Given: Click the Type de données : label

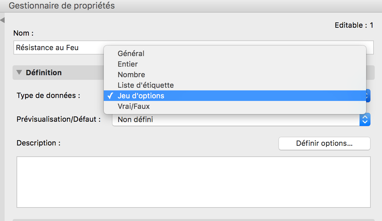Looking at the screenshot, I should click(x=49, y=96).
